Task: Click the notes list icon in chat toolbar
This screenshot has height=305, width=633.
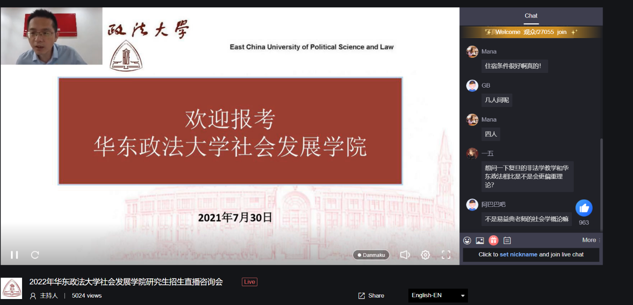Action: [507, 240]
